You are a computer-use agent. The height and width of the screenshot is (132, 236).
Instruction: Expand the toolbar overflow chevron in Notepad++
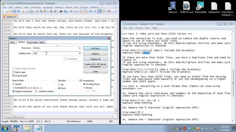(116, 11)
